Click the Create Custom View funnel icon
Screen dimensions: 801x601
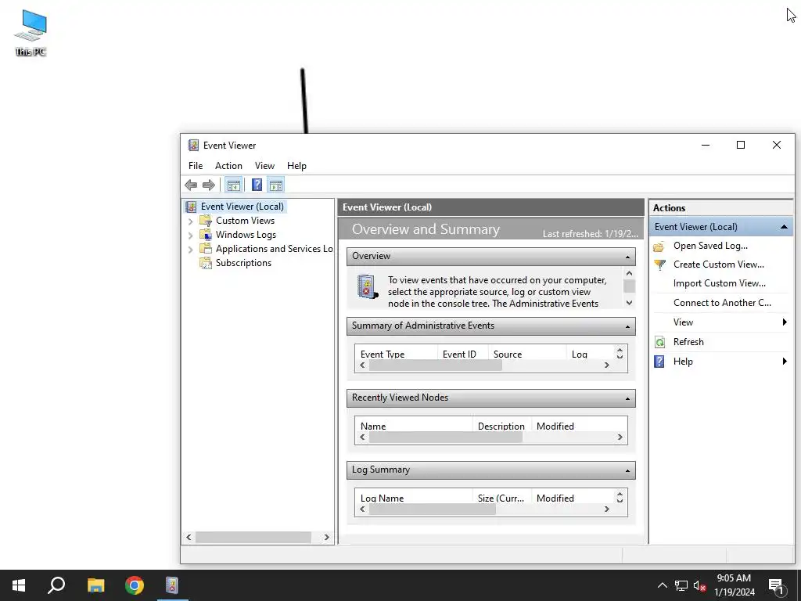tap(659, 265)
